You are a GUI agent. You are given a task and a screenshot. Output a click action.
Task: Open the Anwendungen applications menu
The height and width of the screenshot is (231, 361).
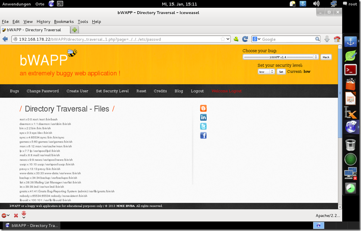point(16,4)
